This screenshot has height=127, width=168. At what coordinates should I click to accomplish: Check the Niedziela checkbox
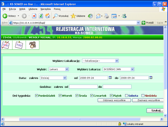click(x=143, y=96)
